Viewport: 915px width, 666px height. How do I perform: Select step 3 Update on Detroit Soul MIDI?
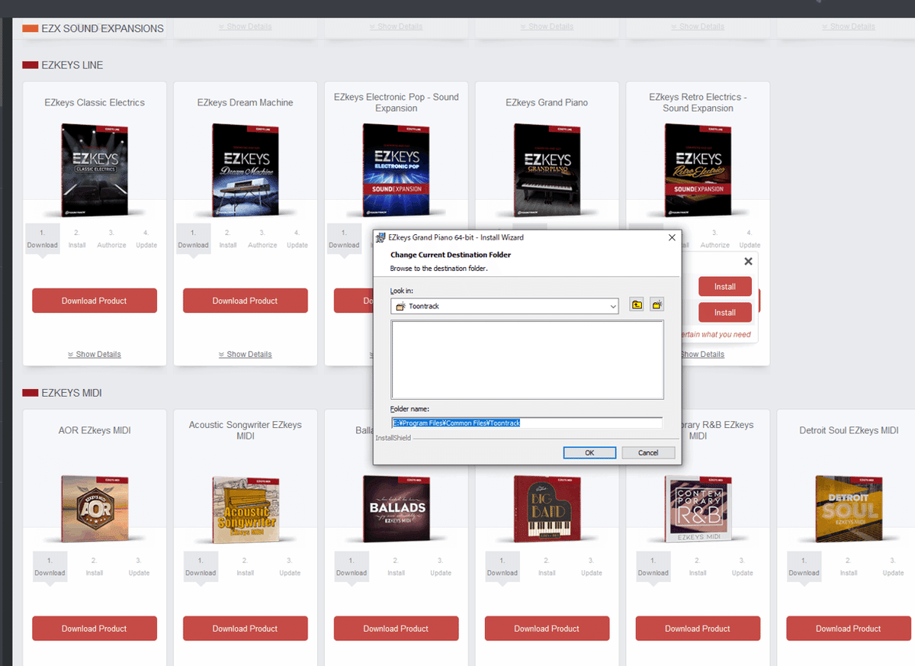(x=893, y=567)
